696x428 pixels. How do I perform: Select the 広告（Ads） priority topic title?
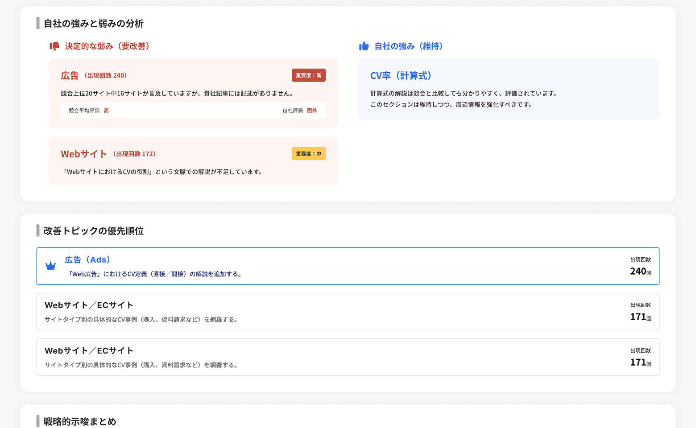(87, 260)
